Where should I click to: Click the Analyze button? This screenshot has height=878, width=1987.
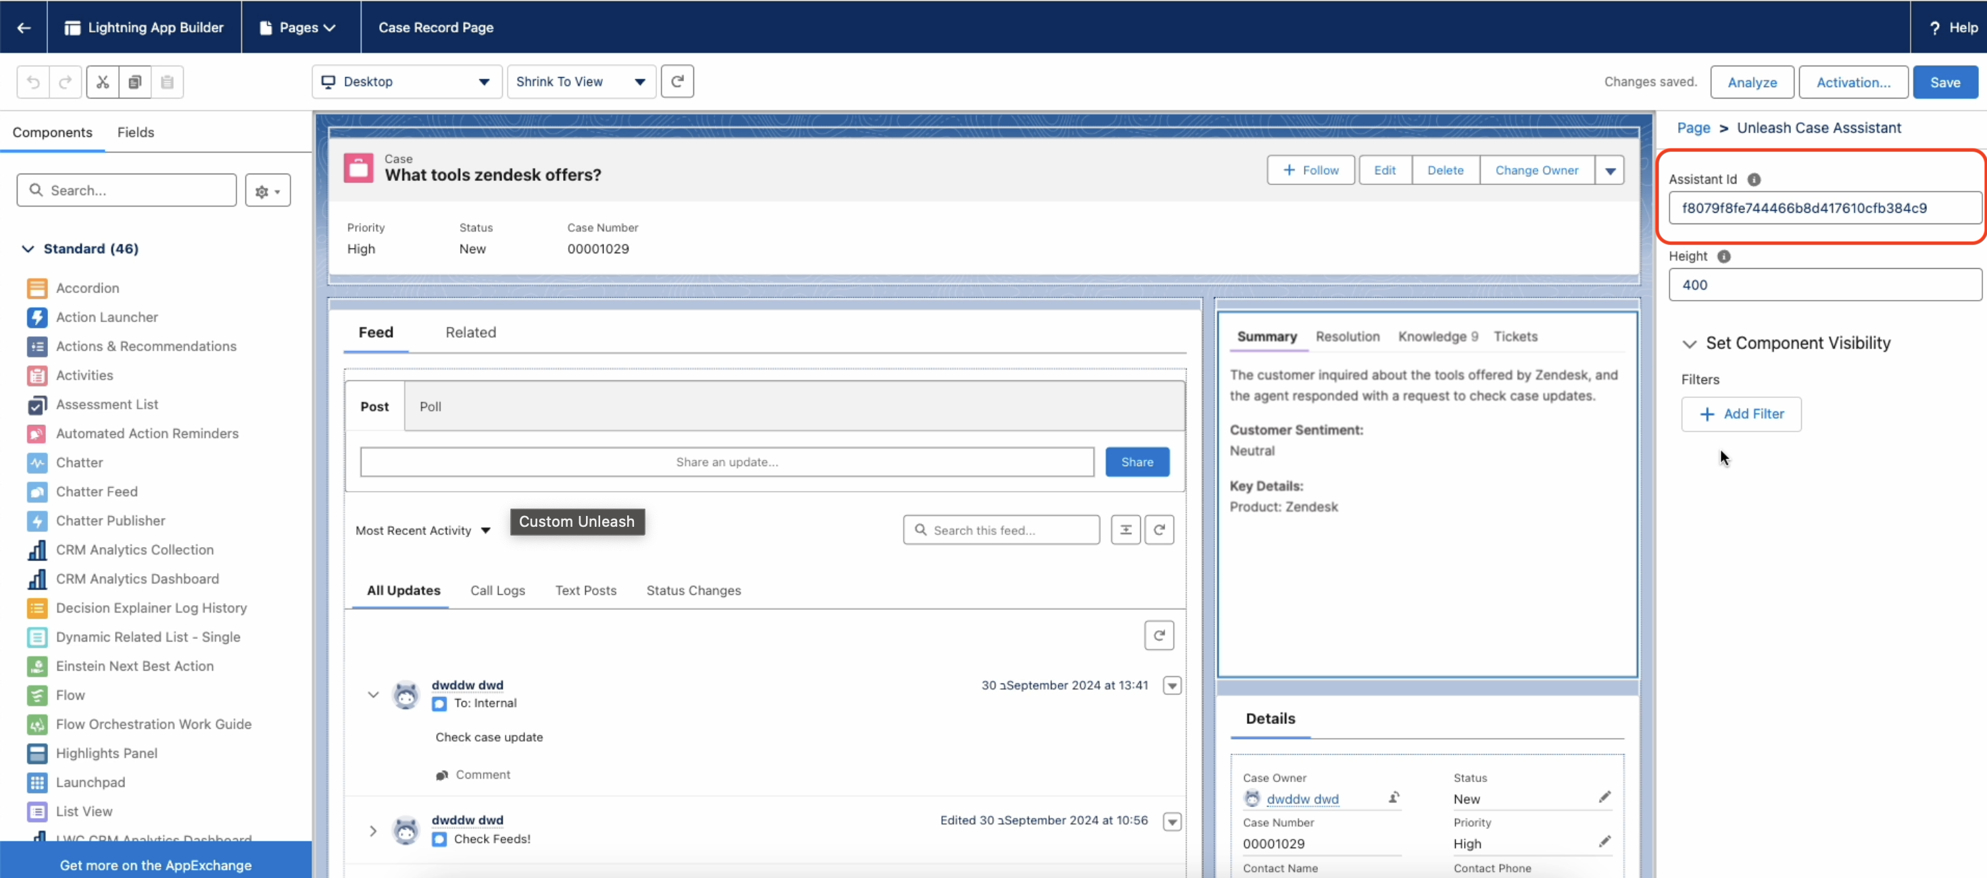1752,82
